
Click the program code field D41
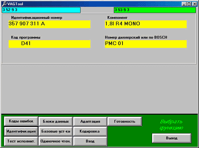point(49,44)
